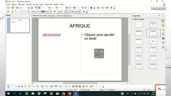Open the Fontwork Gallery icon

[73, 86]
